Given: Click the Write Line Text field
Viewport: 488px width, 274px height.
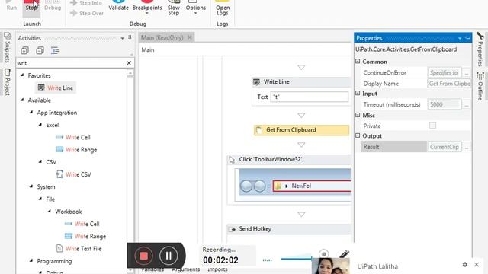Looking at the screenshot, I should [310, 97].
